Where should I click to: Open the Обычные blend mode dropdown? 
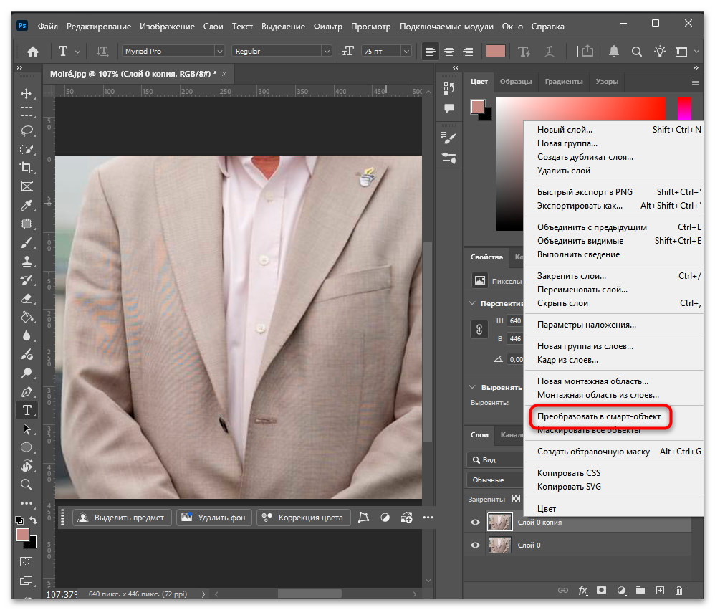(x=495, y=480)
